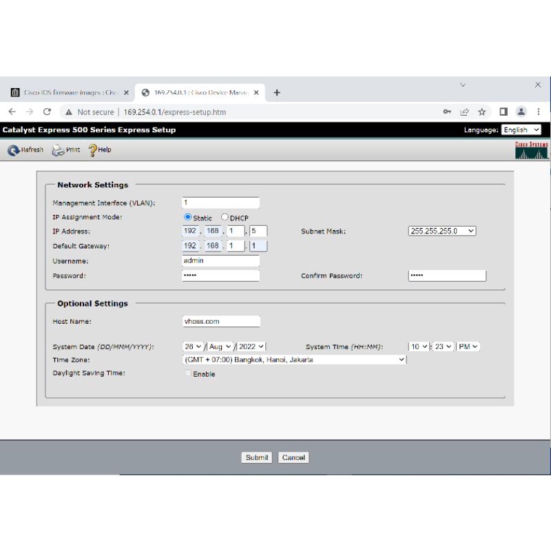The height and width of the screenshot is (551, 551).
Task: Click the Refresh toolbar icon
Action: pos(13,150)
